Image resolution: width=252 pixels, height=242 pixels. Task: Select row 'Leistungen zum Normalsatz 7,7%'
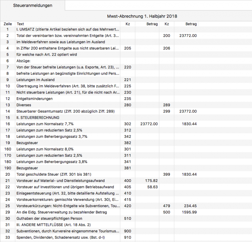tap(126, 124)
